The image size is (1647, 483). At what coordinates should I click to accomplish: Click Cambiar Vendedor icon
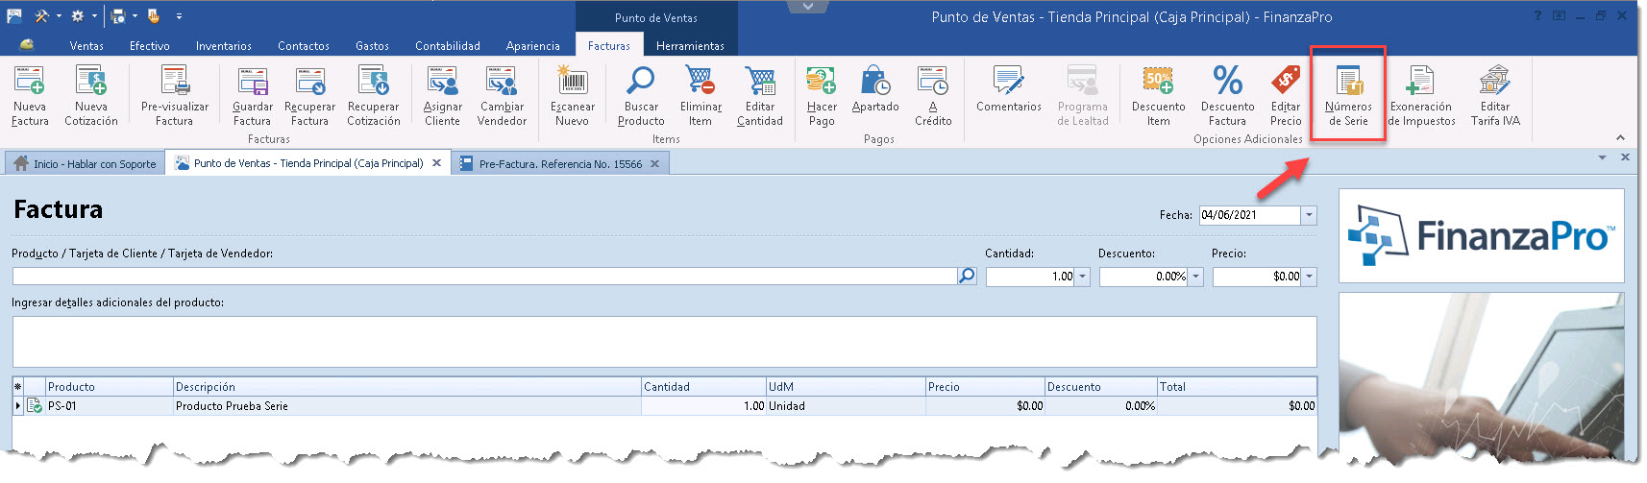coord(502,81)
